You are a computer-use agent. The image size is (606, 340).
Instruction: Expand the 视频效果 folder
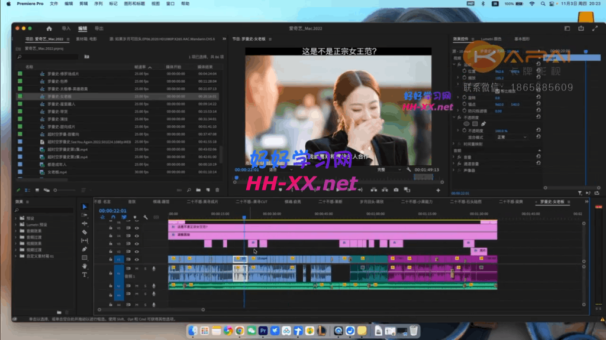tap(16, 244)
